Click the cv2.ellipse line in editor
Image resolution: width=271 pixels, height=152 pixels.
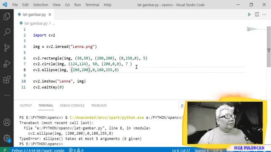tap(76, 70)
